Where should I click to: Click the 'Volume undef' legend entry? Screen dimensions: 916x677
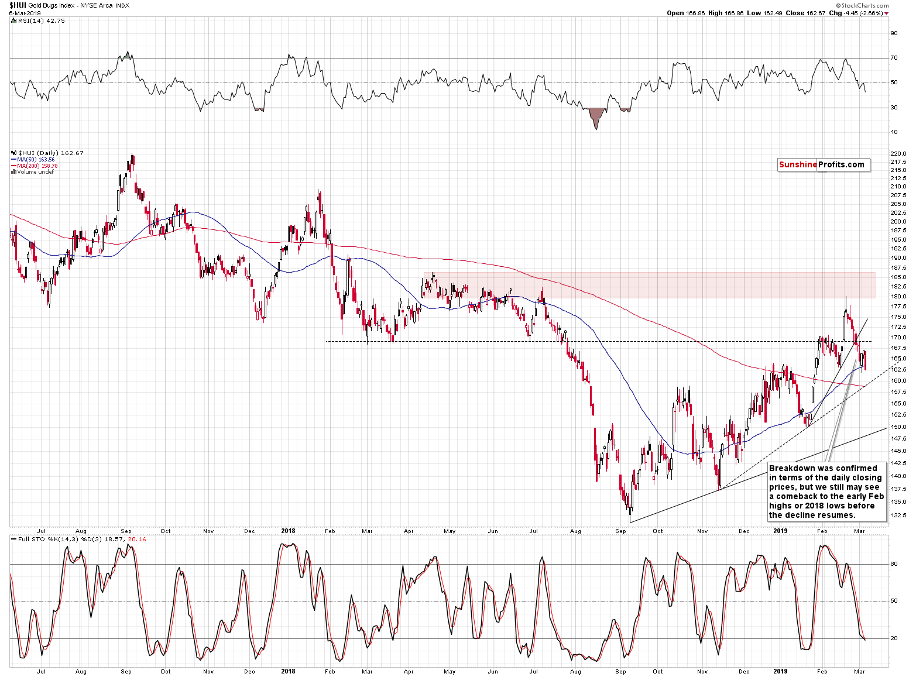click(x=35, y=172)
